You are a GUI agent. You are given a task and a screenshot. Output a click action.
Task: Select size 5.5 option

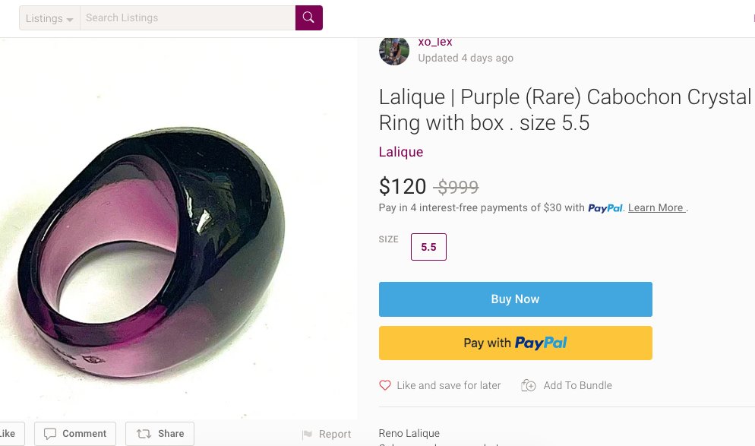[x=428, y=247]
